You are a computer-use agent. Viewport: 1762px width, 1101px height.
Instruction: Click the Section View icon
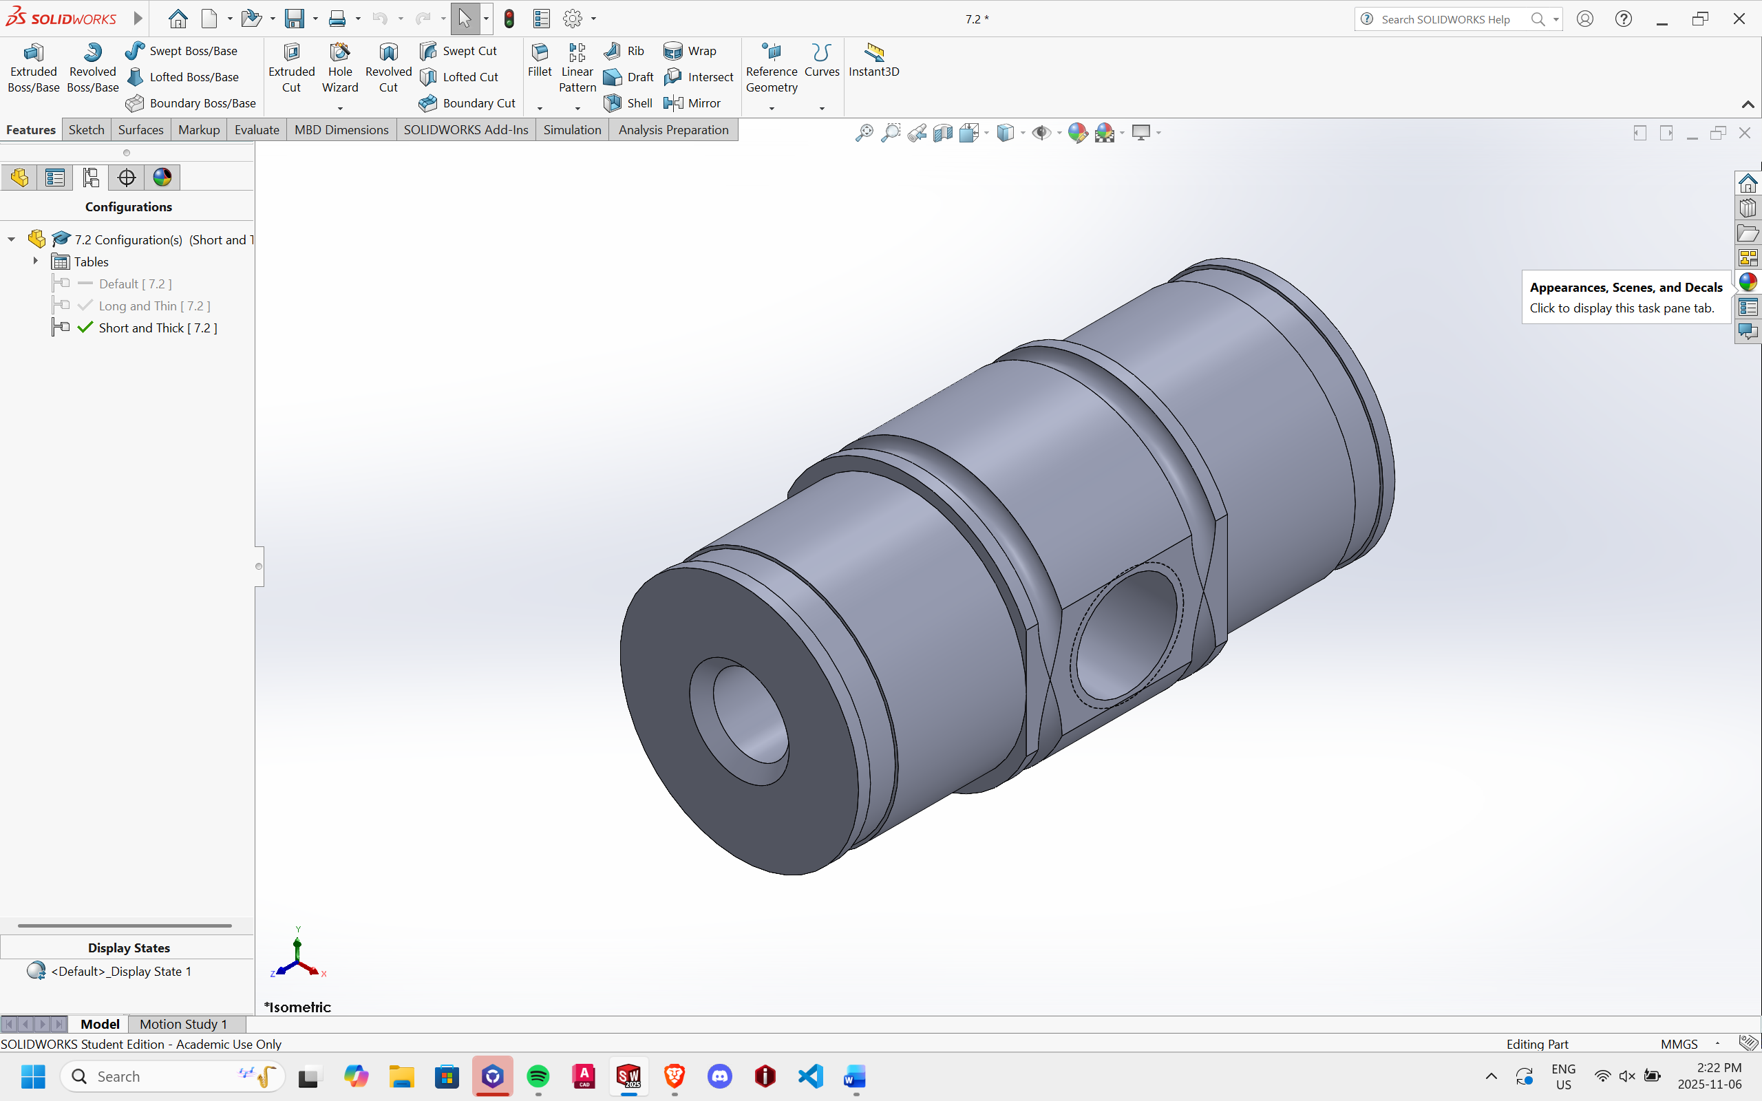[x=943, y=133]
